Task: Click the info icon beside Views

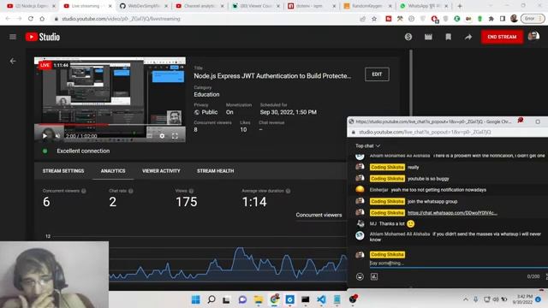Action: click(191, 191)
